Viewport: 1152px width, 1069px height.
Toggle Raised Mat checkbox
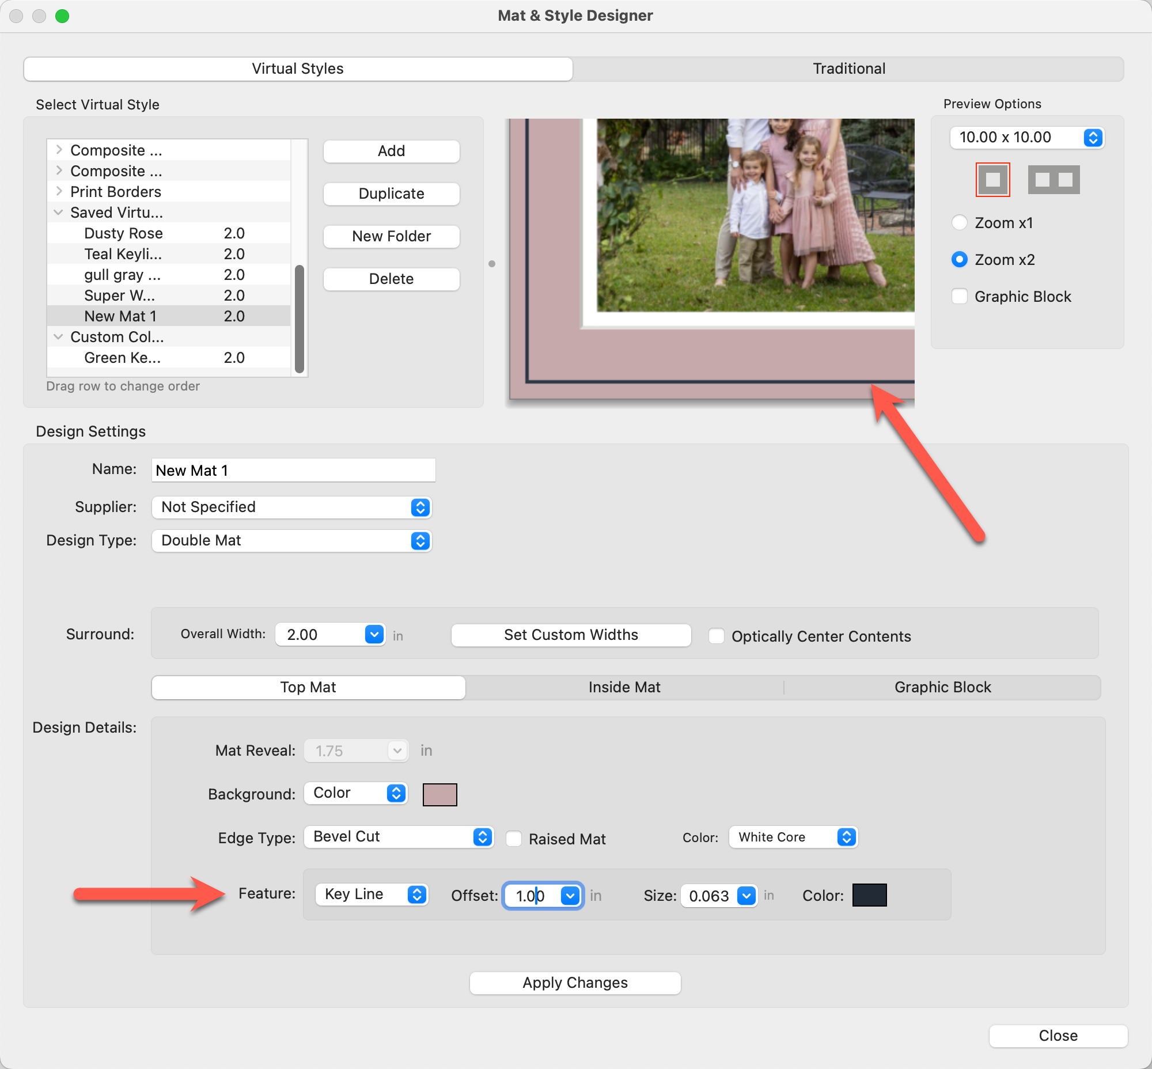pyautogui.click(x=514, y=839)
